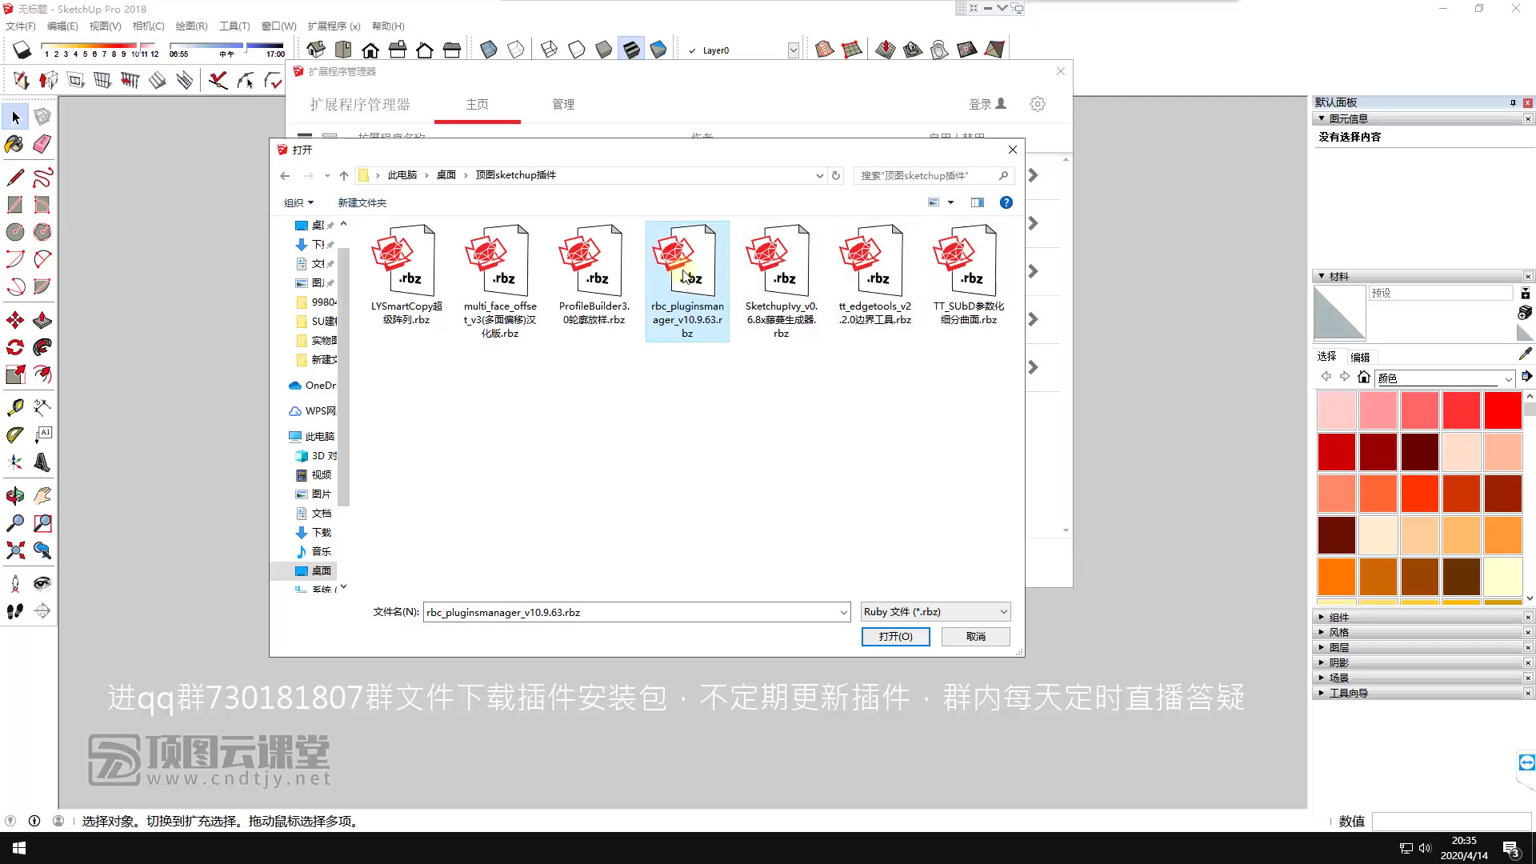Toggle Layer0 visibility checkmark

693,50
